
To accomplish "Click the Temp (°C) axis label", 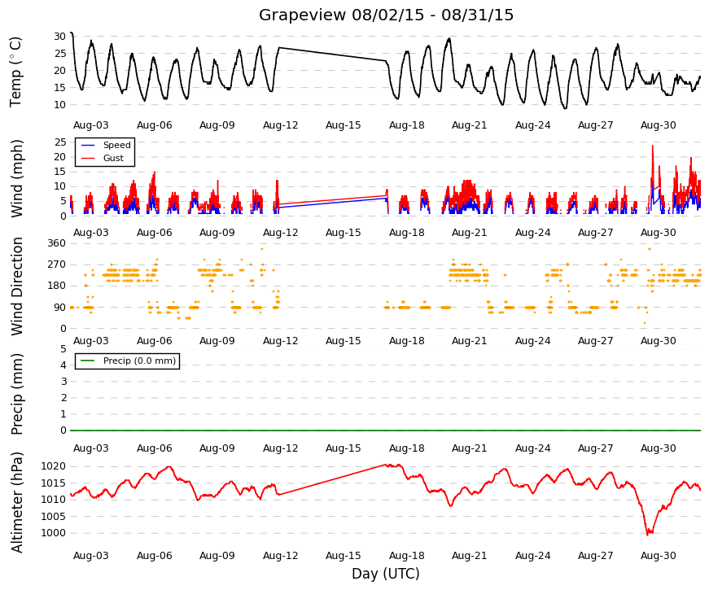I will coord(15,72).
